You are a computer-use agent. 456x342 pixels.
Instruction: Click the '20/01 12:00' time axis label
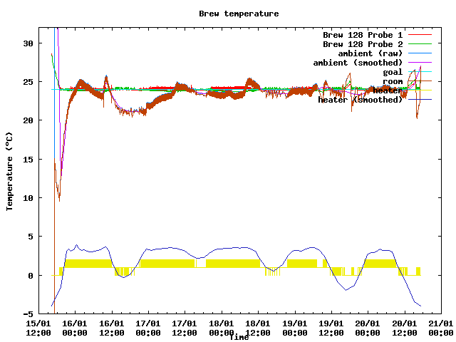405,328
